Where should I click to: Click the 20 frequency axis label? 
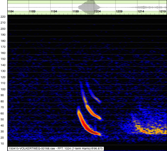point(2,137)
